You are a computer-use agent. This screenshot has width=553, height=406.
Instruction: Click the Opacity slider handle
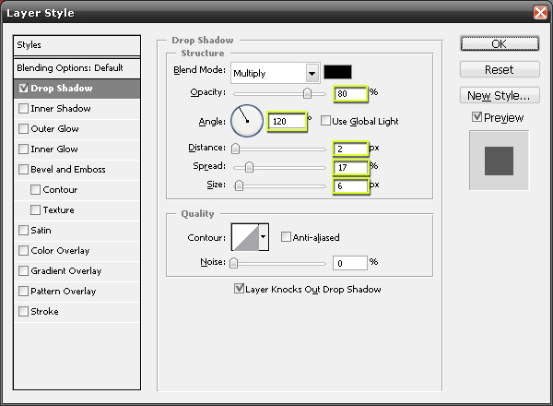308,93
